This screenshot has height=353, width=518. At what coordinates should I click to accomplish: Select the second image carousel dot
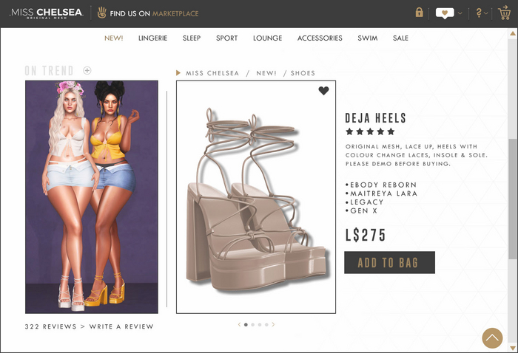coord(253,325)
